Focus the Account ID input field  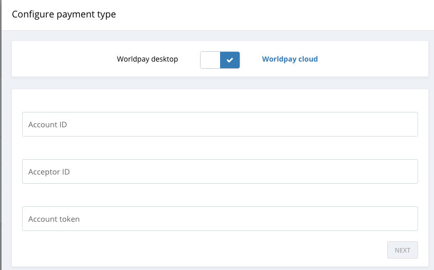[x=220, y=124]
